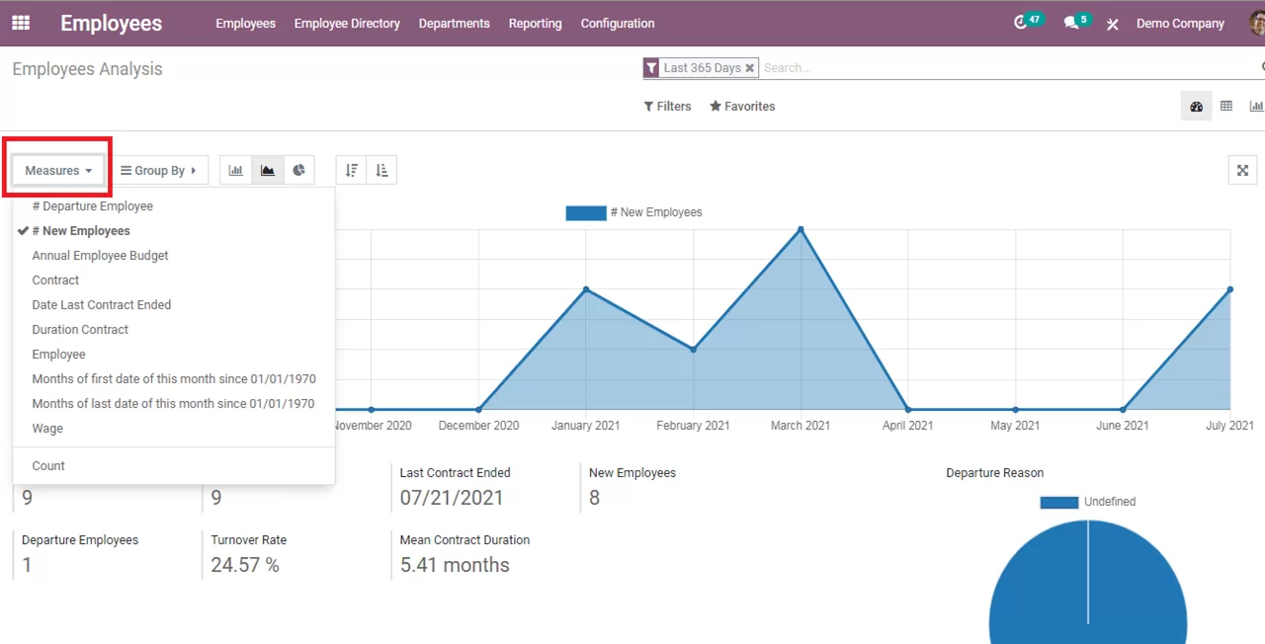Select the bar chart mode
Image resolution: width=1265 pixels, height=644 pixels.
236,170
